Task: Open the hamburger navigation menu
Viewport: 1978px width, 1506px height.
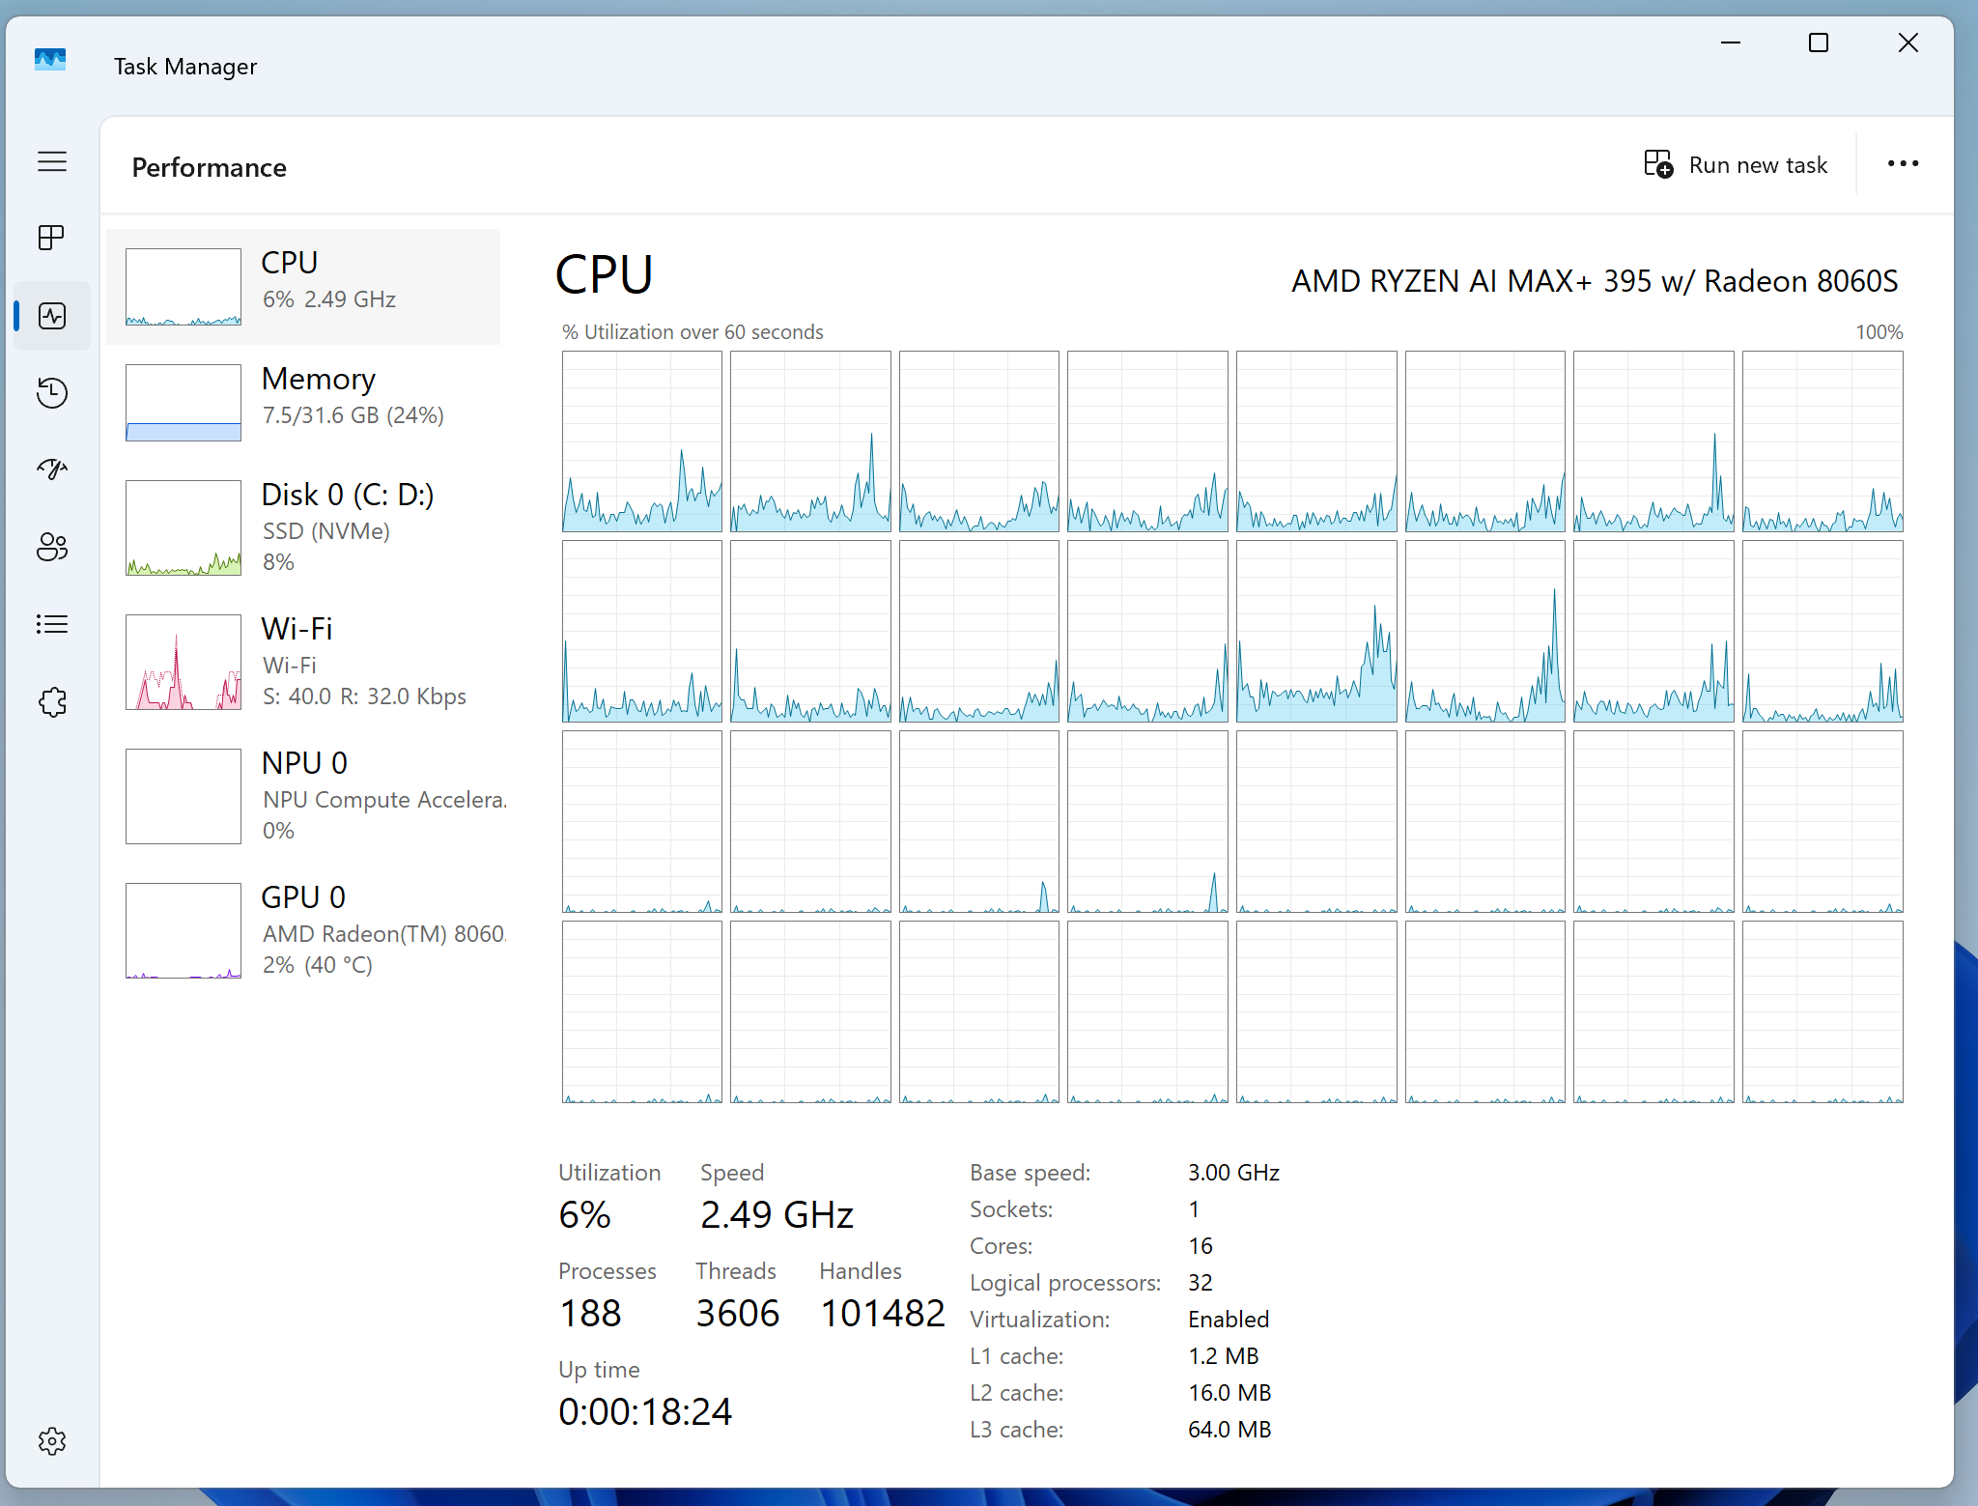Action: 52,161
